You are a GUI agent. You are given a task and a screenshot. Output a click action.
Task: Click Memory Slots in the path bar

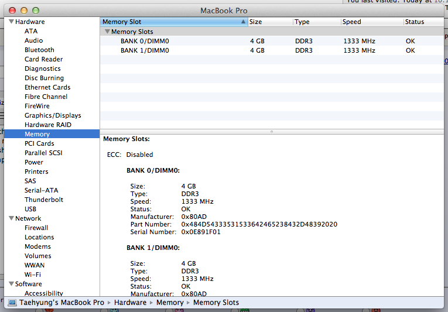[x=216, y=303]
